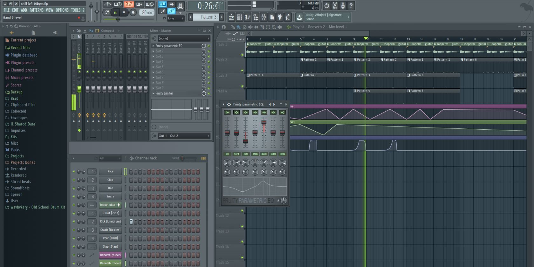This screenshot has width=534, height=267.
Task: Open the VIEW menu
Action: (x=50, y=10)
